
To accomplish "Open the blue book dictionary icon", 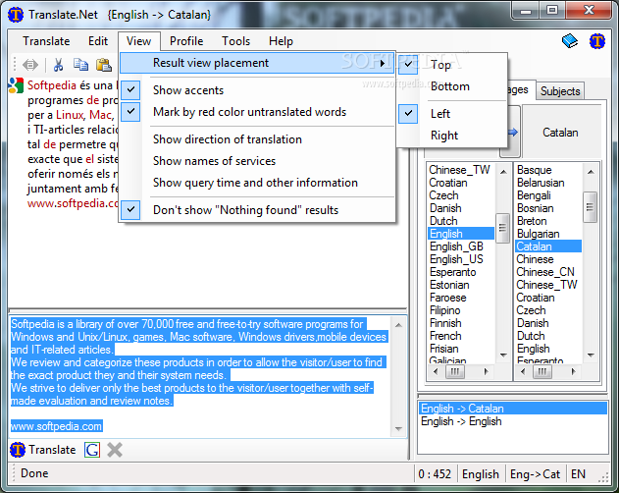I will coord(570,40).
